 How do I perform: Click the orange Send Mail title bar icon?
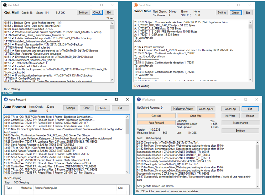[136, 5]
